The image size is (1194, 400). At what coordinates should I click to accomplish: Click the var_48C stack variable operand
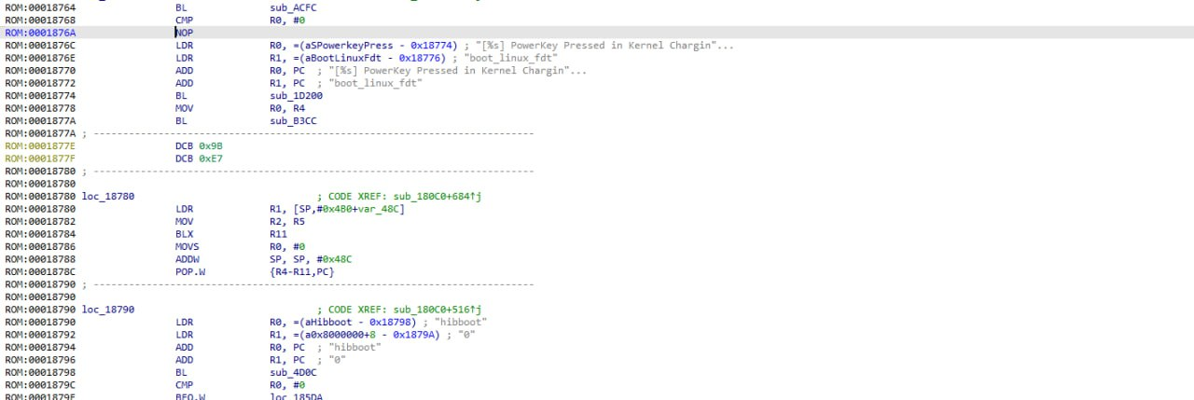378,210
